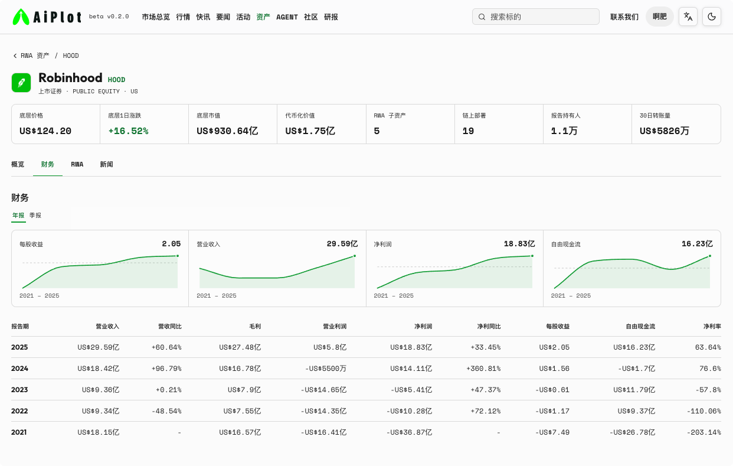
Task: Open 社区 in the top navigation
Action: 311,17
